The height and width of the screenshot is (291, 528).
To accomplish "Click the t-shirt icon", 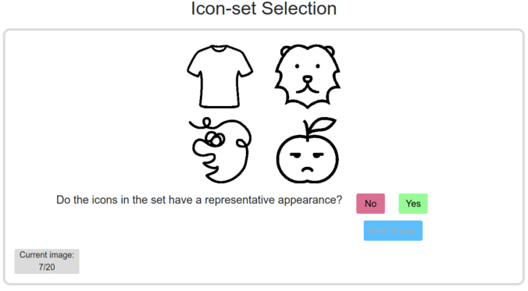I will 220,76.
